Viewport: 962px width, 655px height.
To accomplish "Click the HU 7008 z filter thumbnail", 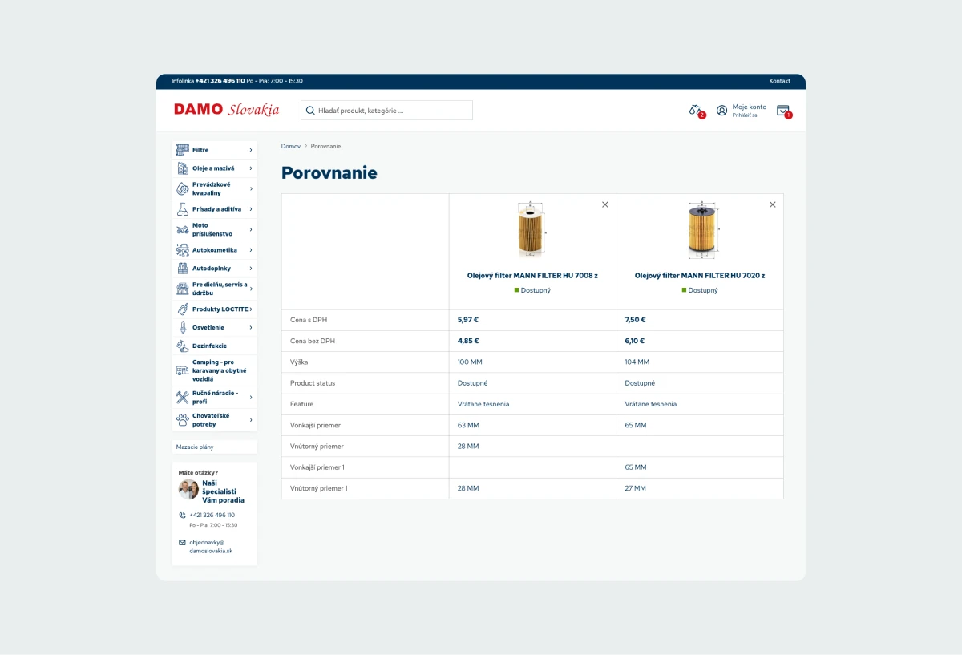I will (531, 230).
